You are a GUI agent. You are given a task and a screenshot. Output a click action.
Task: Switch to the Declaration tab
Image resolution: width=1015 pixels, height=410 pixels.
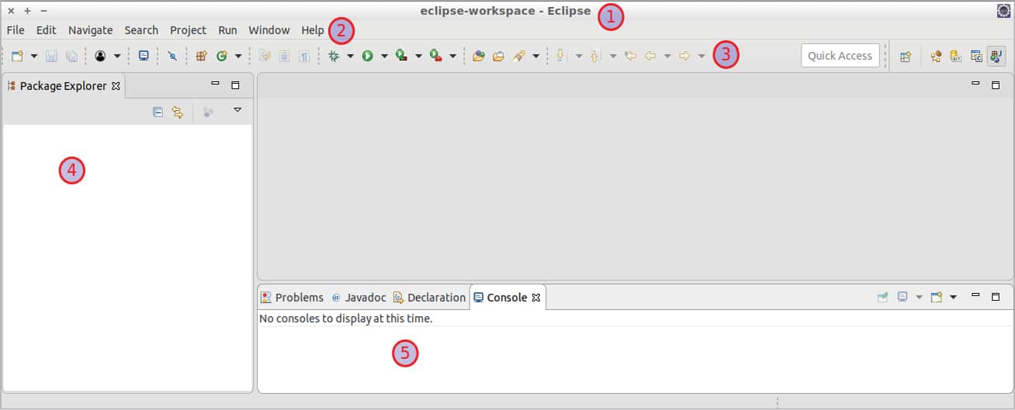click(429, 298)
